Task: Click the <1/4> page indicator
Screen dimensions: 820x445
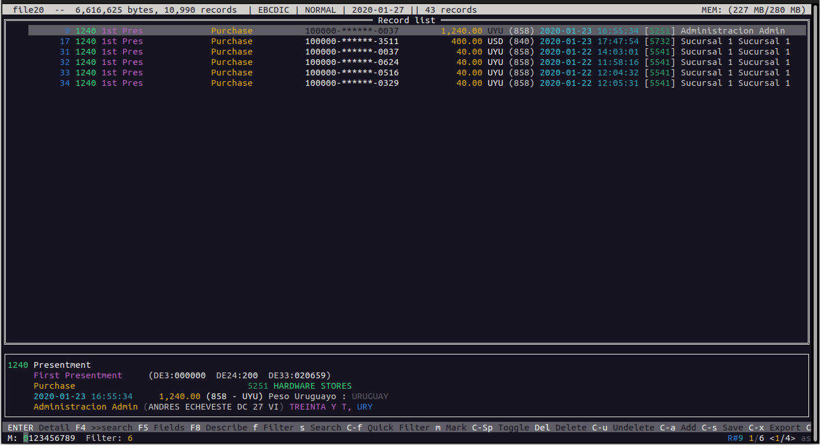Action: coord(782,438)
